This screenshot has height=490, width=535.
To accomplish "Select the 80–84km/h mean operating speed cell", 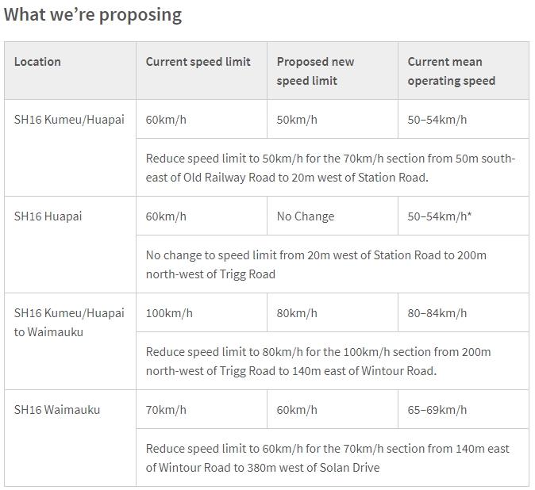I will click(437, 313).
